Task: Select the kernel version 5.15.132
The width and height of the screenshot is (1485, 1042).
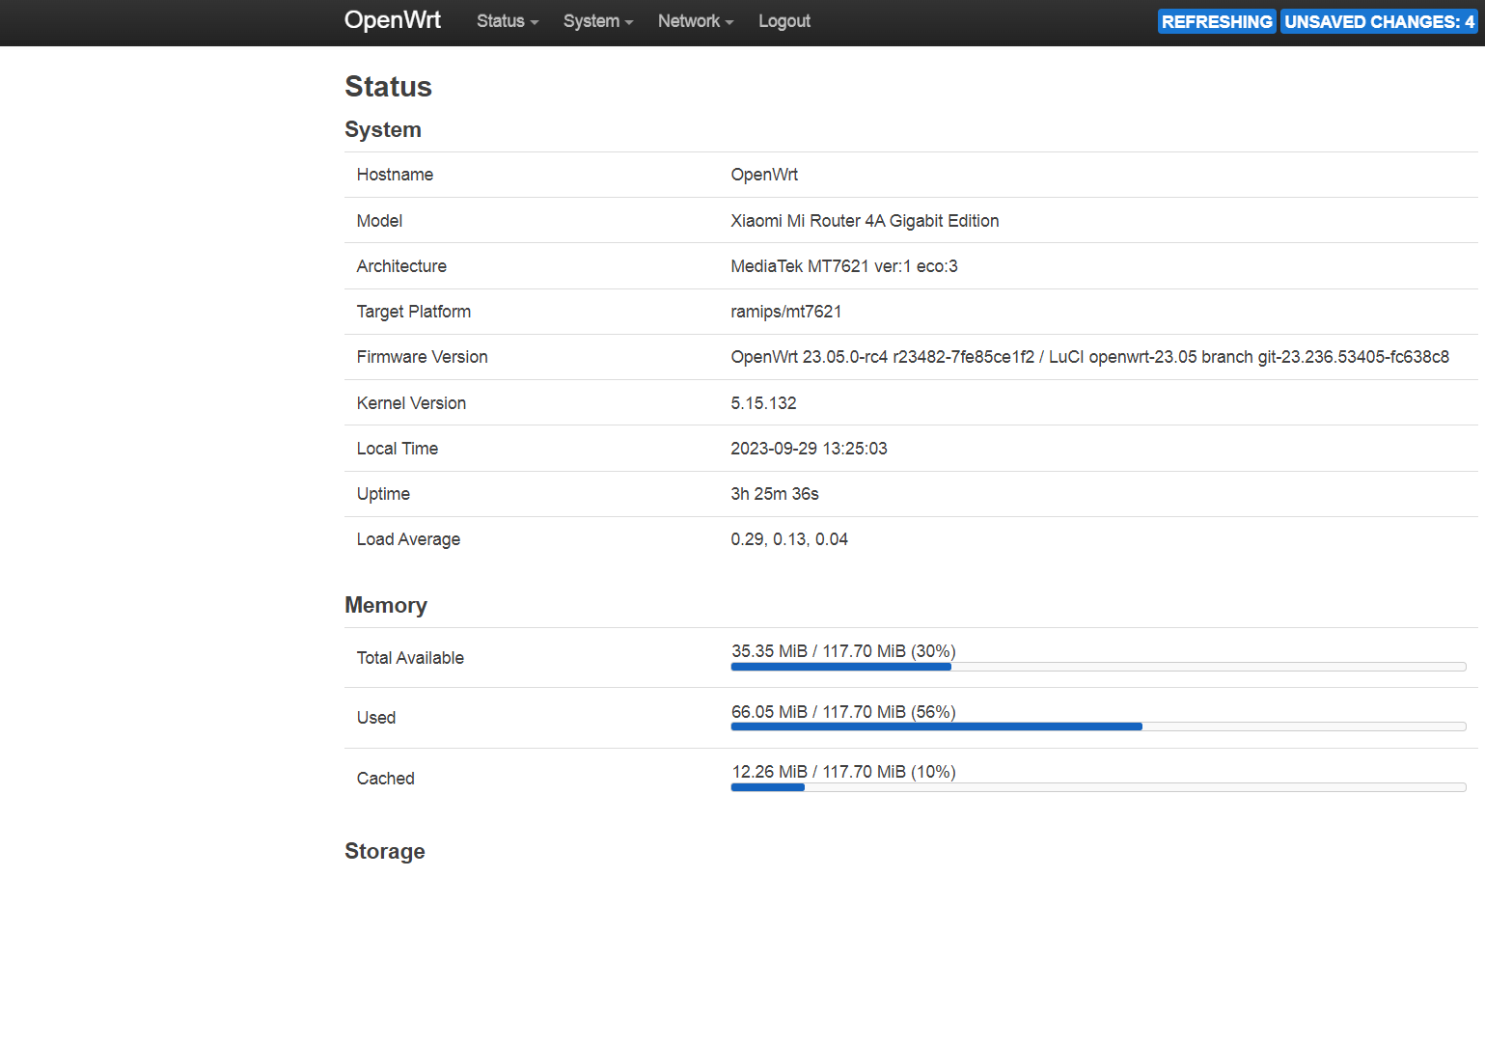Action: [763, 403]
